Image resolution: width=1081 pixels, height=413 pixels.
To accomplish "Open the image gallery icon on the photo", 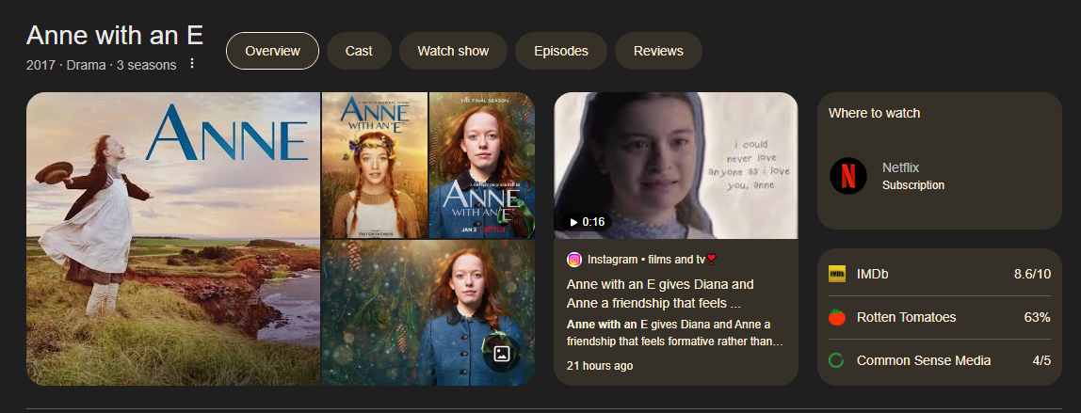I will [502, 355].
